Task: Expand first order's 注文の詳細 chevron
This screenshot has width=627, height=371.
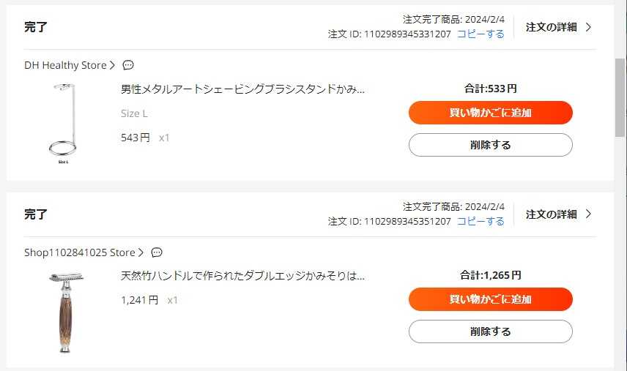Action: 588,28
